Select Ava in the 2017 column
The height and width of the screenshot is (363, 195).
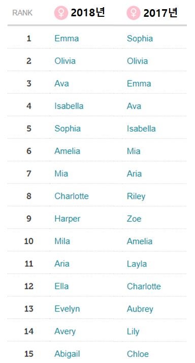click(x=134, y=106)
